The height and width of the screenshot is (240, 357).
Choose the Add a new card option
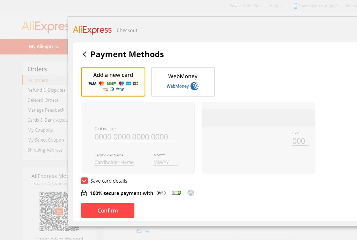click(113, 82)
